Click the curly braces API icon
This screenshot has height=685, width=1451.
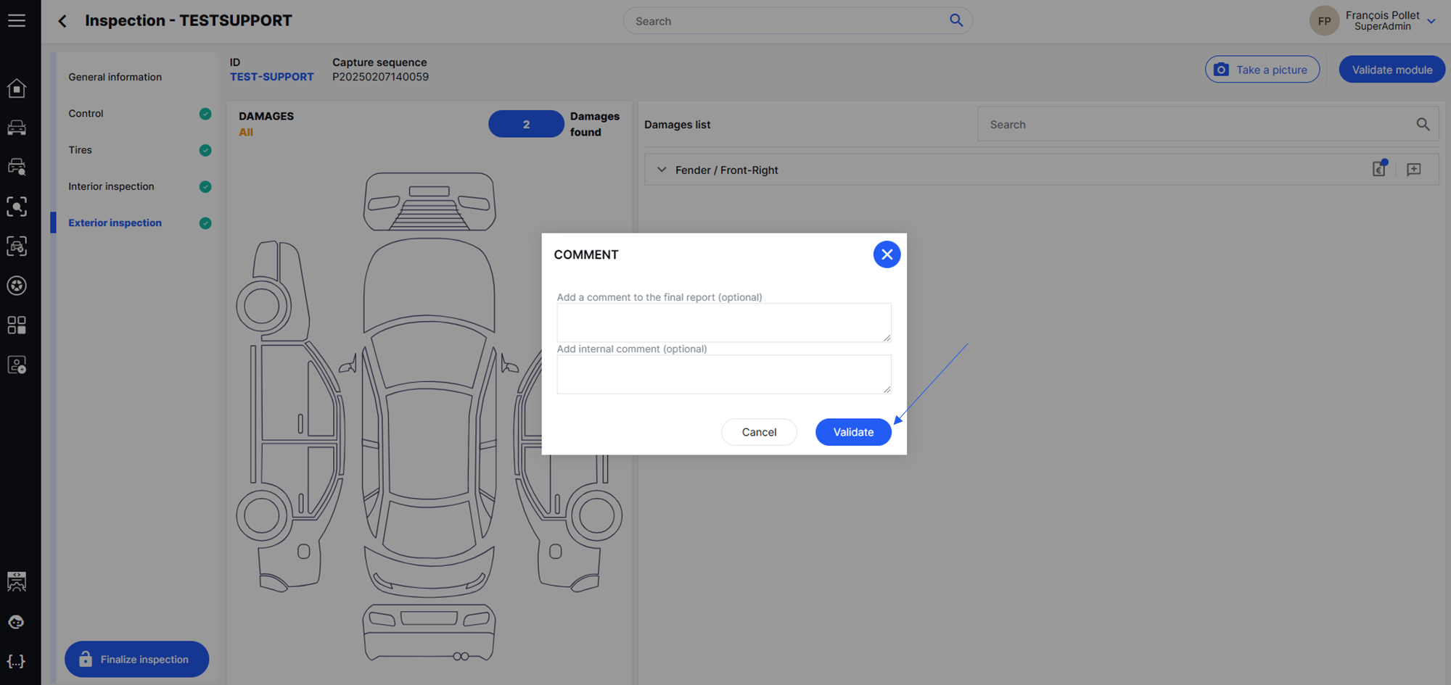pyautogui.click(x=17, y=661)
